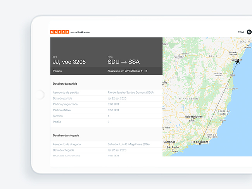Click the Belo Horizonte label on the map
Viewport: 252px width, 189px height.
(x=194, y=117)
